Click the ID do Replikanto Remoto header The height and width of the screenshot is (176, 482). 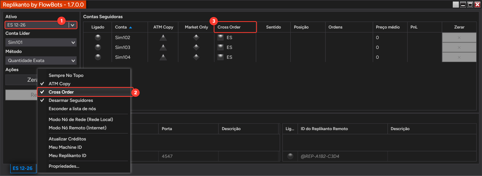(x=343, y=129)
